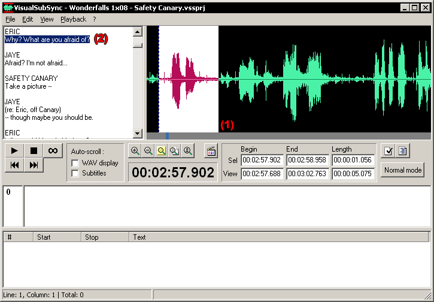Open the File menu
The width and height of the screenshot is (434, 302).
click(10, 19)
